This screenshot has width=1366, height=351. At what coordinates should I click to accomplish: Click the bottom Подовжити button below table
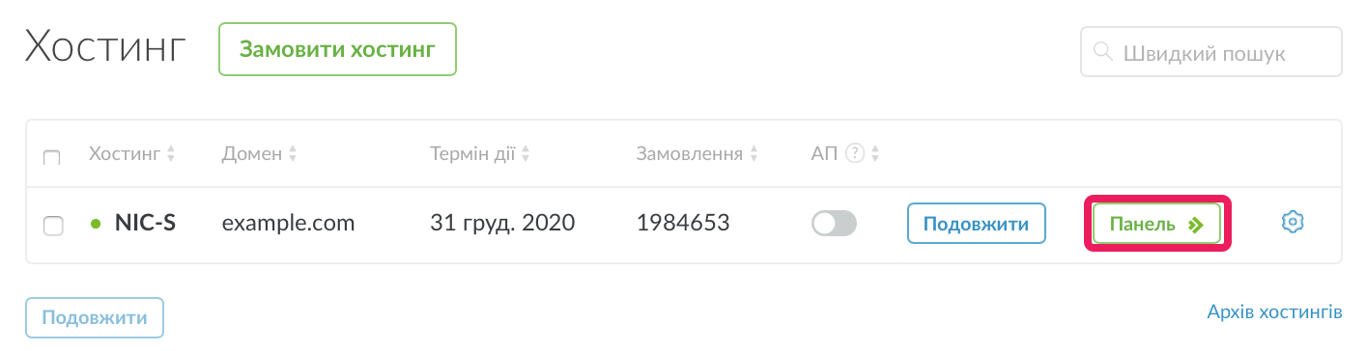pyautogui.click(x=95, y=316)
